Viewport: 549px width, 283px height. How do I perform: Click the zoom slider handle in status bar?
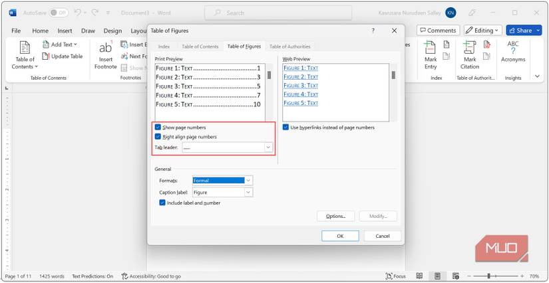(x=489, y=276)
